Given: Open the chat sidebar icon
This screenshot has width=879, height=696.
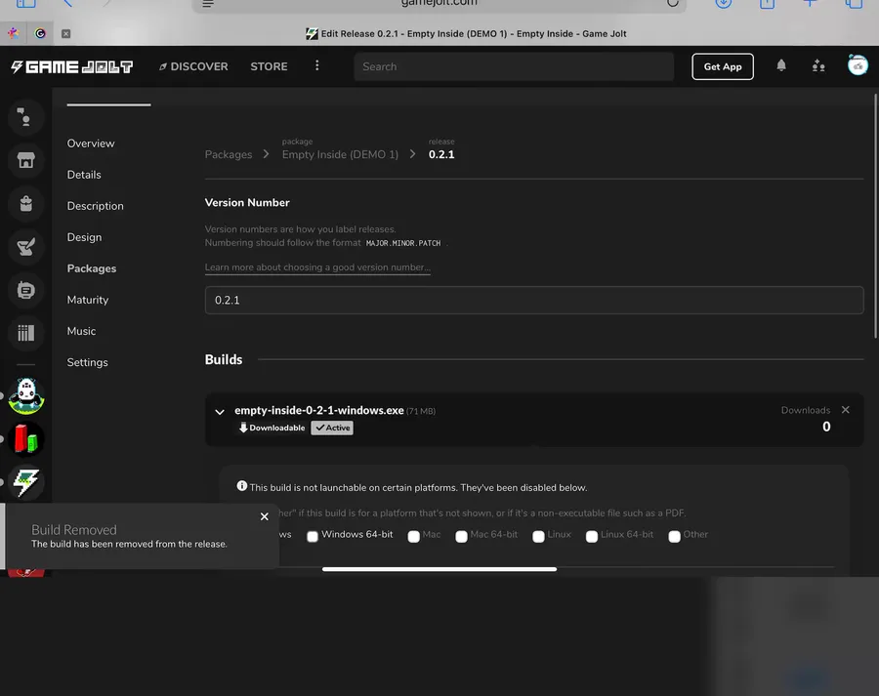Looking at the screenshot, I should [x=25, y=117].
